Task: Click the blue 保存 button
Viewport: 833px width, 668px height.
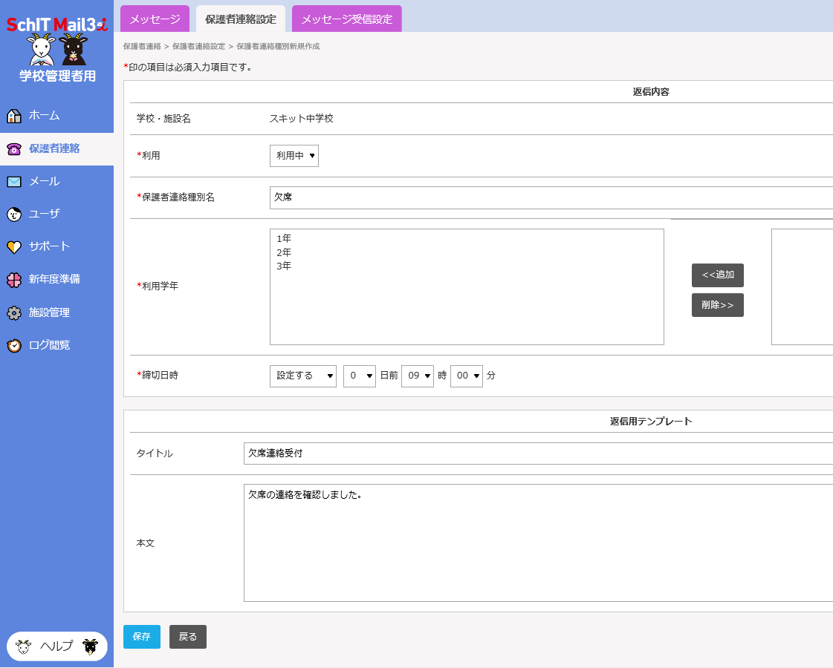Action: pos(141,637)
